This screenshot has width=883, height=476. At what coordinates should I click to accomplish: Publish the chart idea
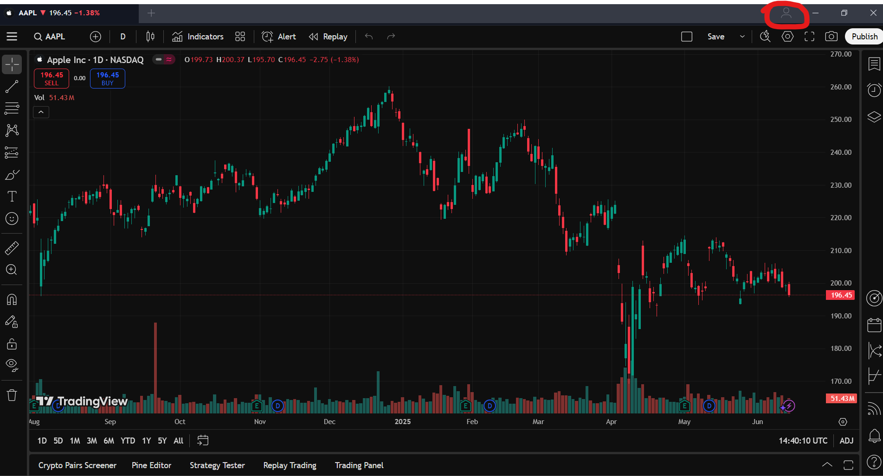(864, 37)
